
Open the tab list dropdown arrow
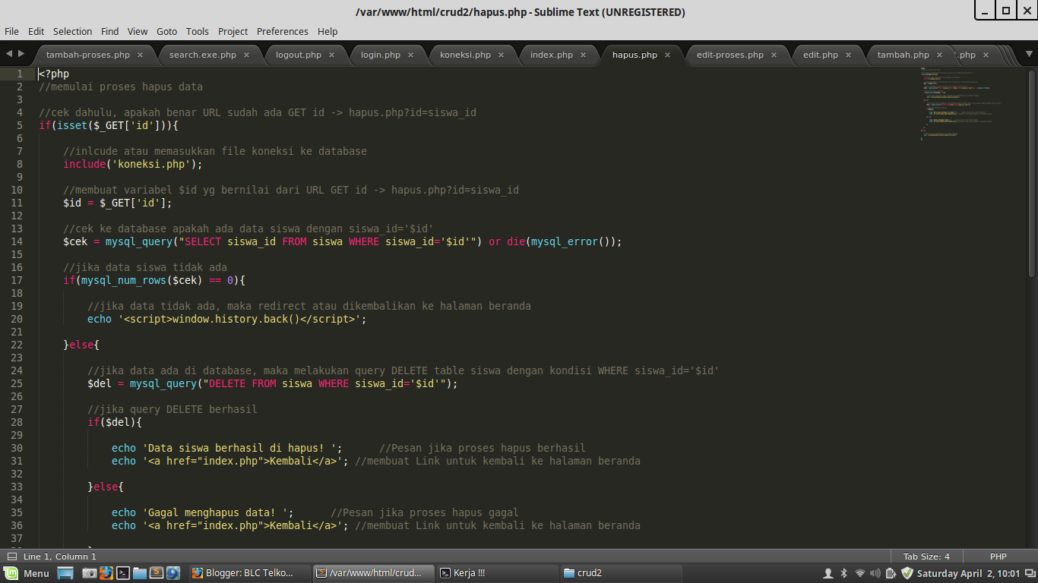(1030, 55)
